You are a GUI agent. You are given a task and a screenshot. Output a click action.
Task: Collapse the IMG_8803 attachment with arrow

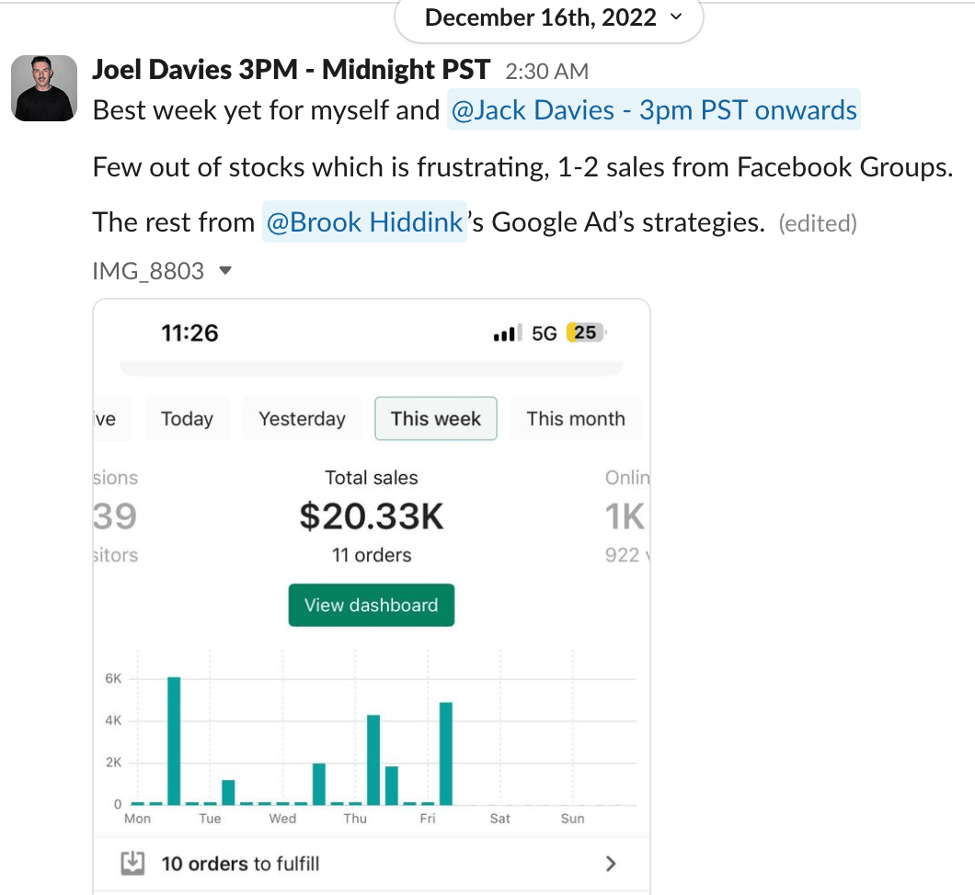[x=226, y=271]
